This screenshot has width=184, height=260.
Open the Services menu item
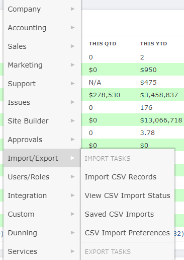click(42, 251)
